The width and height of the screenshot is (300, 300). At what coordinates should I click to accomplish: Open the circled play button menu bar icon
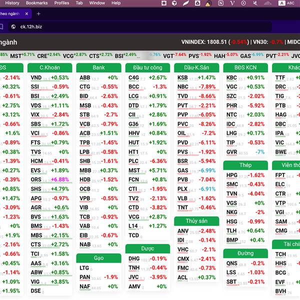(243, 3)
